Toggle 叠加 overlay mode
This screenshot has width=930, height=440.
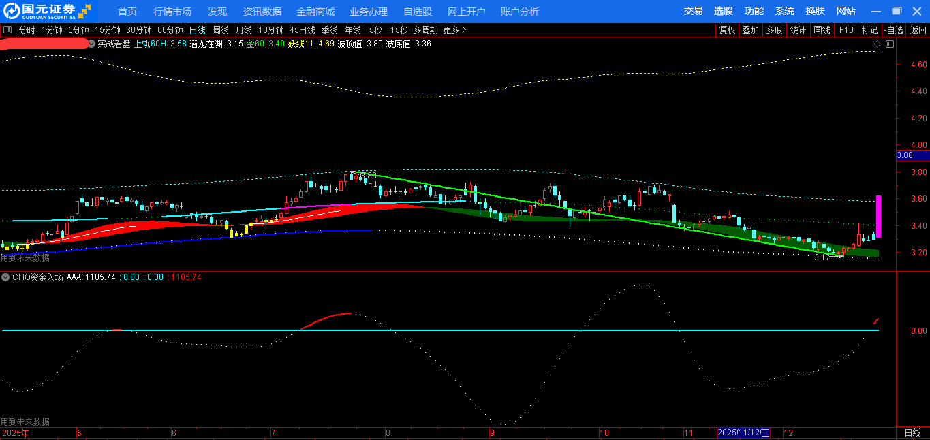pyautogui.click(x=750, y=30)
